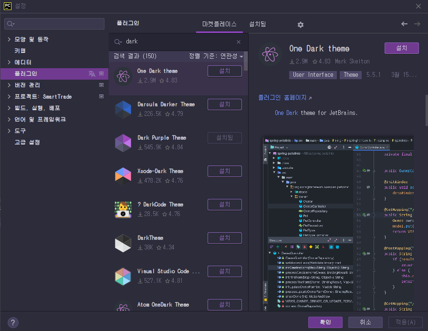The width and height of the screenshot is (428, 331).
Task: Select 고급 설정 in settings tree
Action: pyautogui.click(x=27, y=143)
